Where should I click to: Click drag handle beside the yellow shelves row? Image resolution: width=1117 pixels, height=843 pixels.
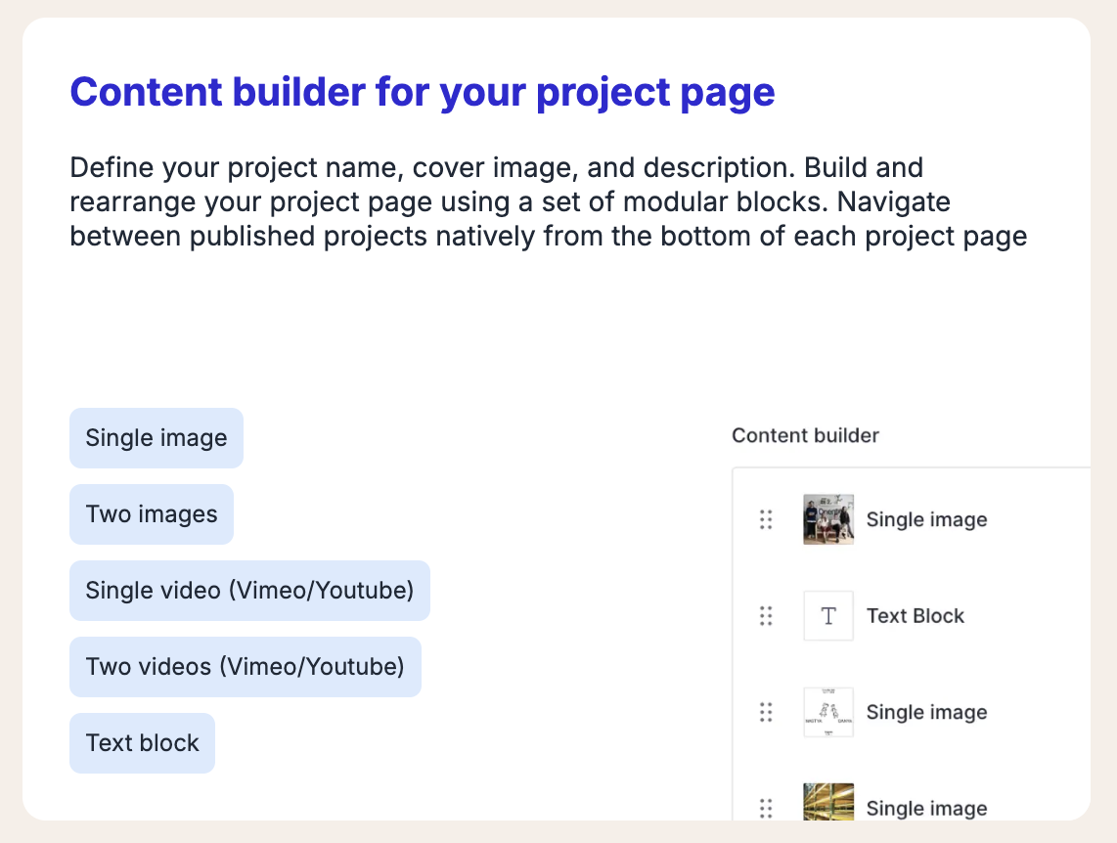pos(766,808)
